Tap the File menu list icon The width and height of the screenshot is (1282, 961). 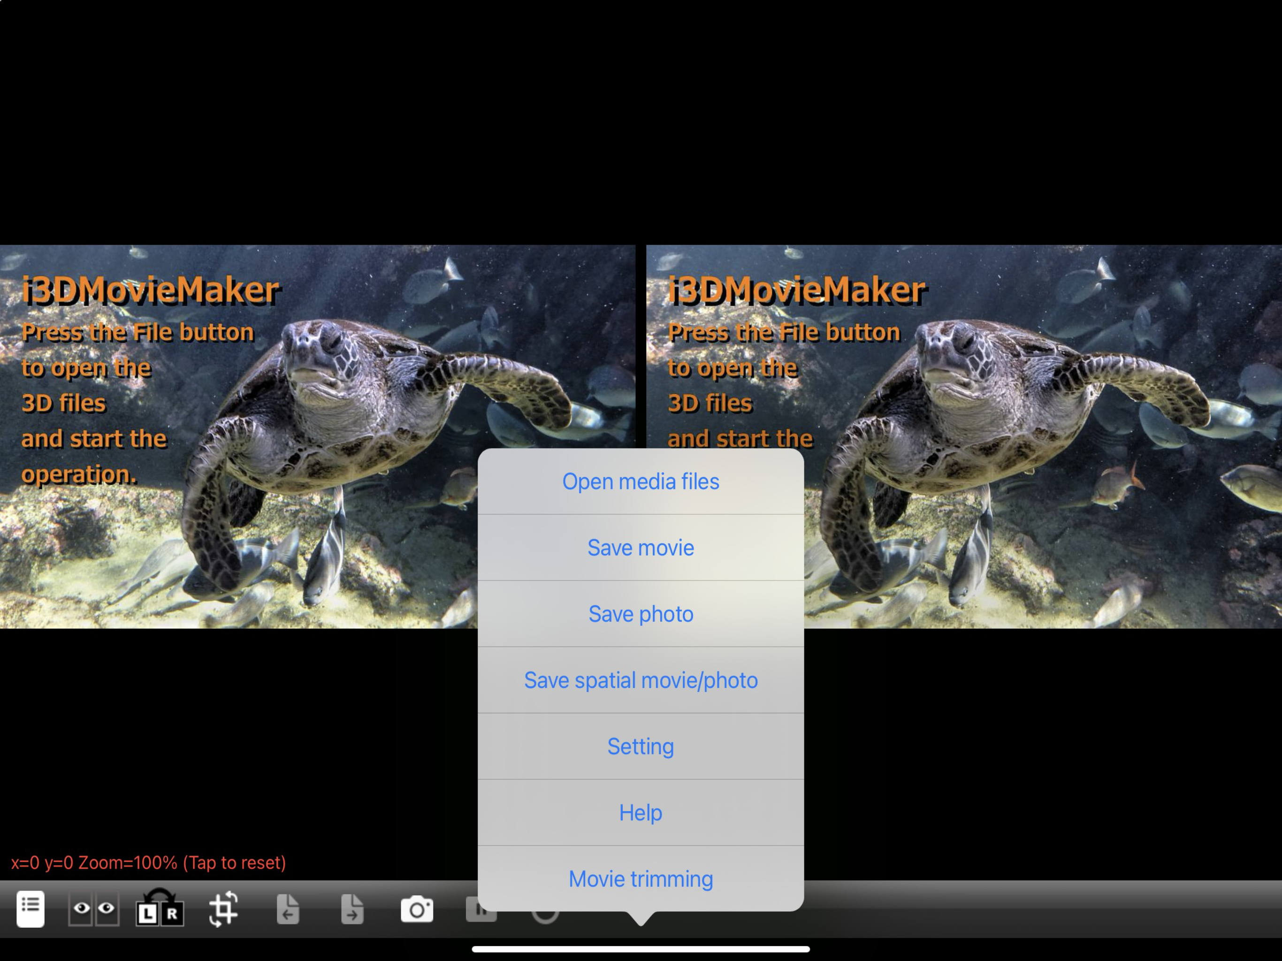31,909
